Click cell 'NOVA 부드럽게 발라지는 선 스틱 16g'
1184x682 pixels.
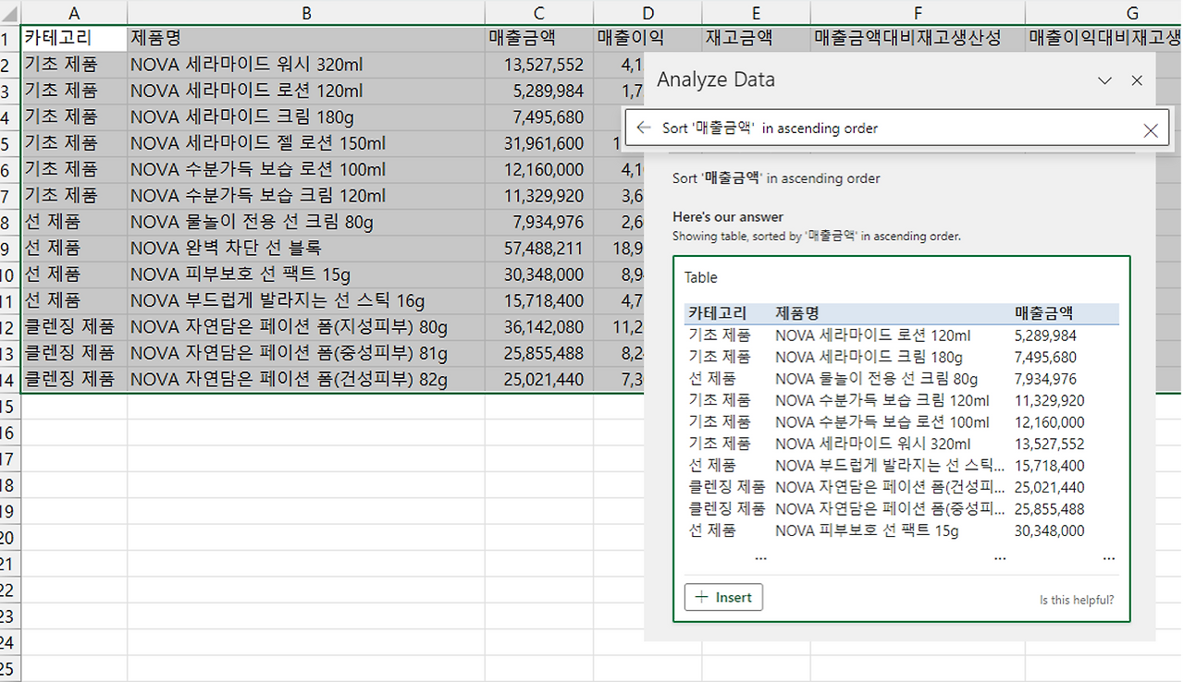tap(306, 300)
